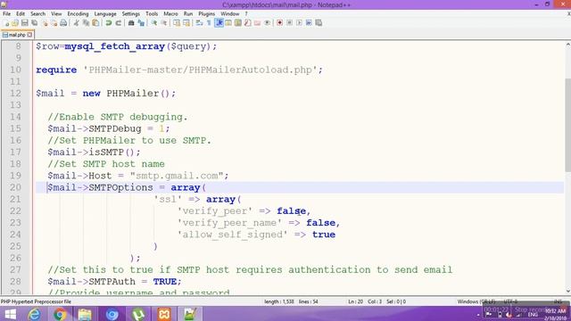Click the Close All toolbar icon
Screen dimensions: 571x321
(x=54, y=23)
